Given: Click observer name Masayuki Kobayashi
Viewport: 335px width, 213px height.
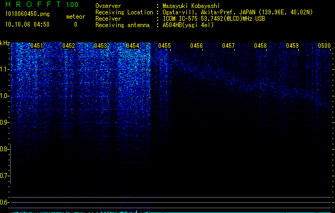Looking at the screenshot, I should (x=191, y=6).
